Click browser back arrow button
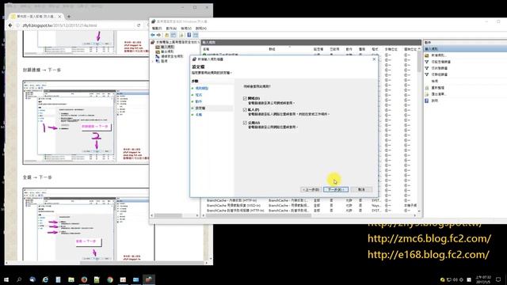This screenshot has width=507, height=285. (x=10, y=25)
